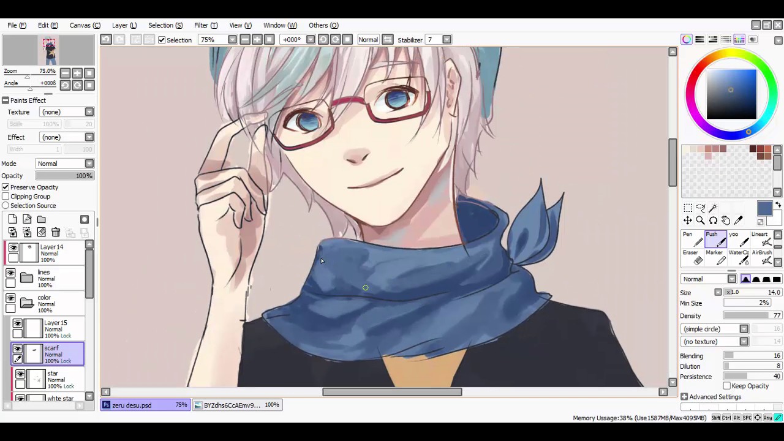Image resolution: width=784 pixels, height=441 pixels.
Task: Open the Effect dropdown
Action: click(x=89, y=137)
